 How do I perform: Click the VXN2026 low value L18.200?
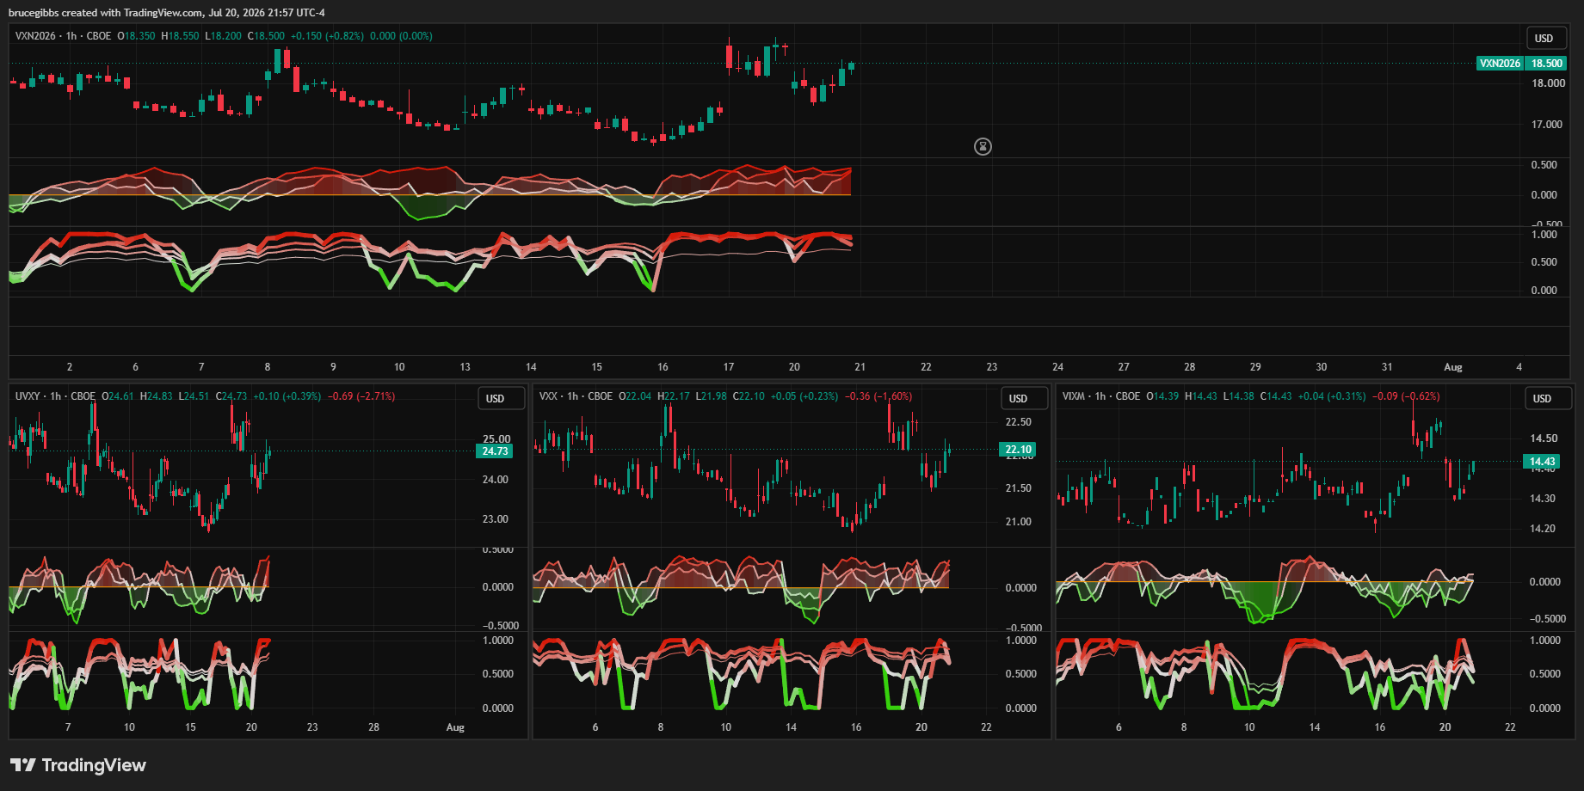224,36
